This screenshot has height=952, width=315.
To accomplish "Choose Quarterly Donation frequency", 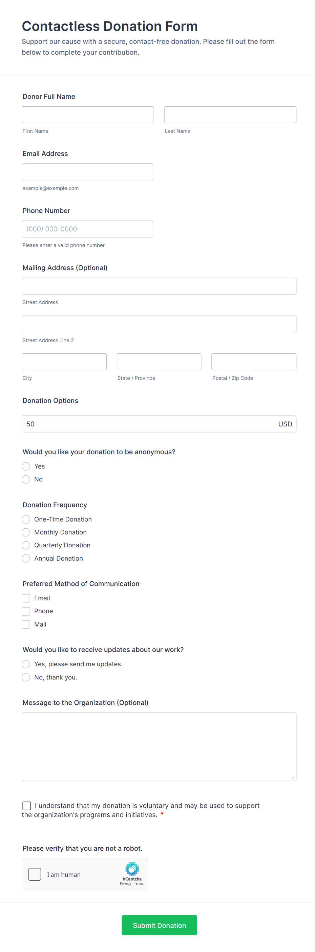I will (26, 545).
